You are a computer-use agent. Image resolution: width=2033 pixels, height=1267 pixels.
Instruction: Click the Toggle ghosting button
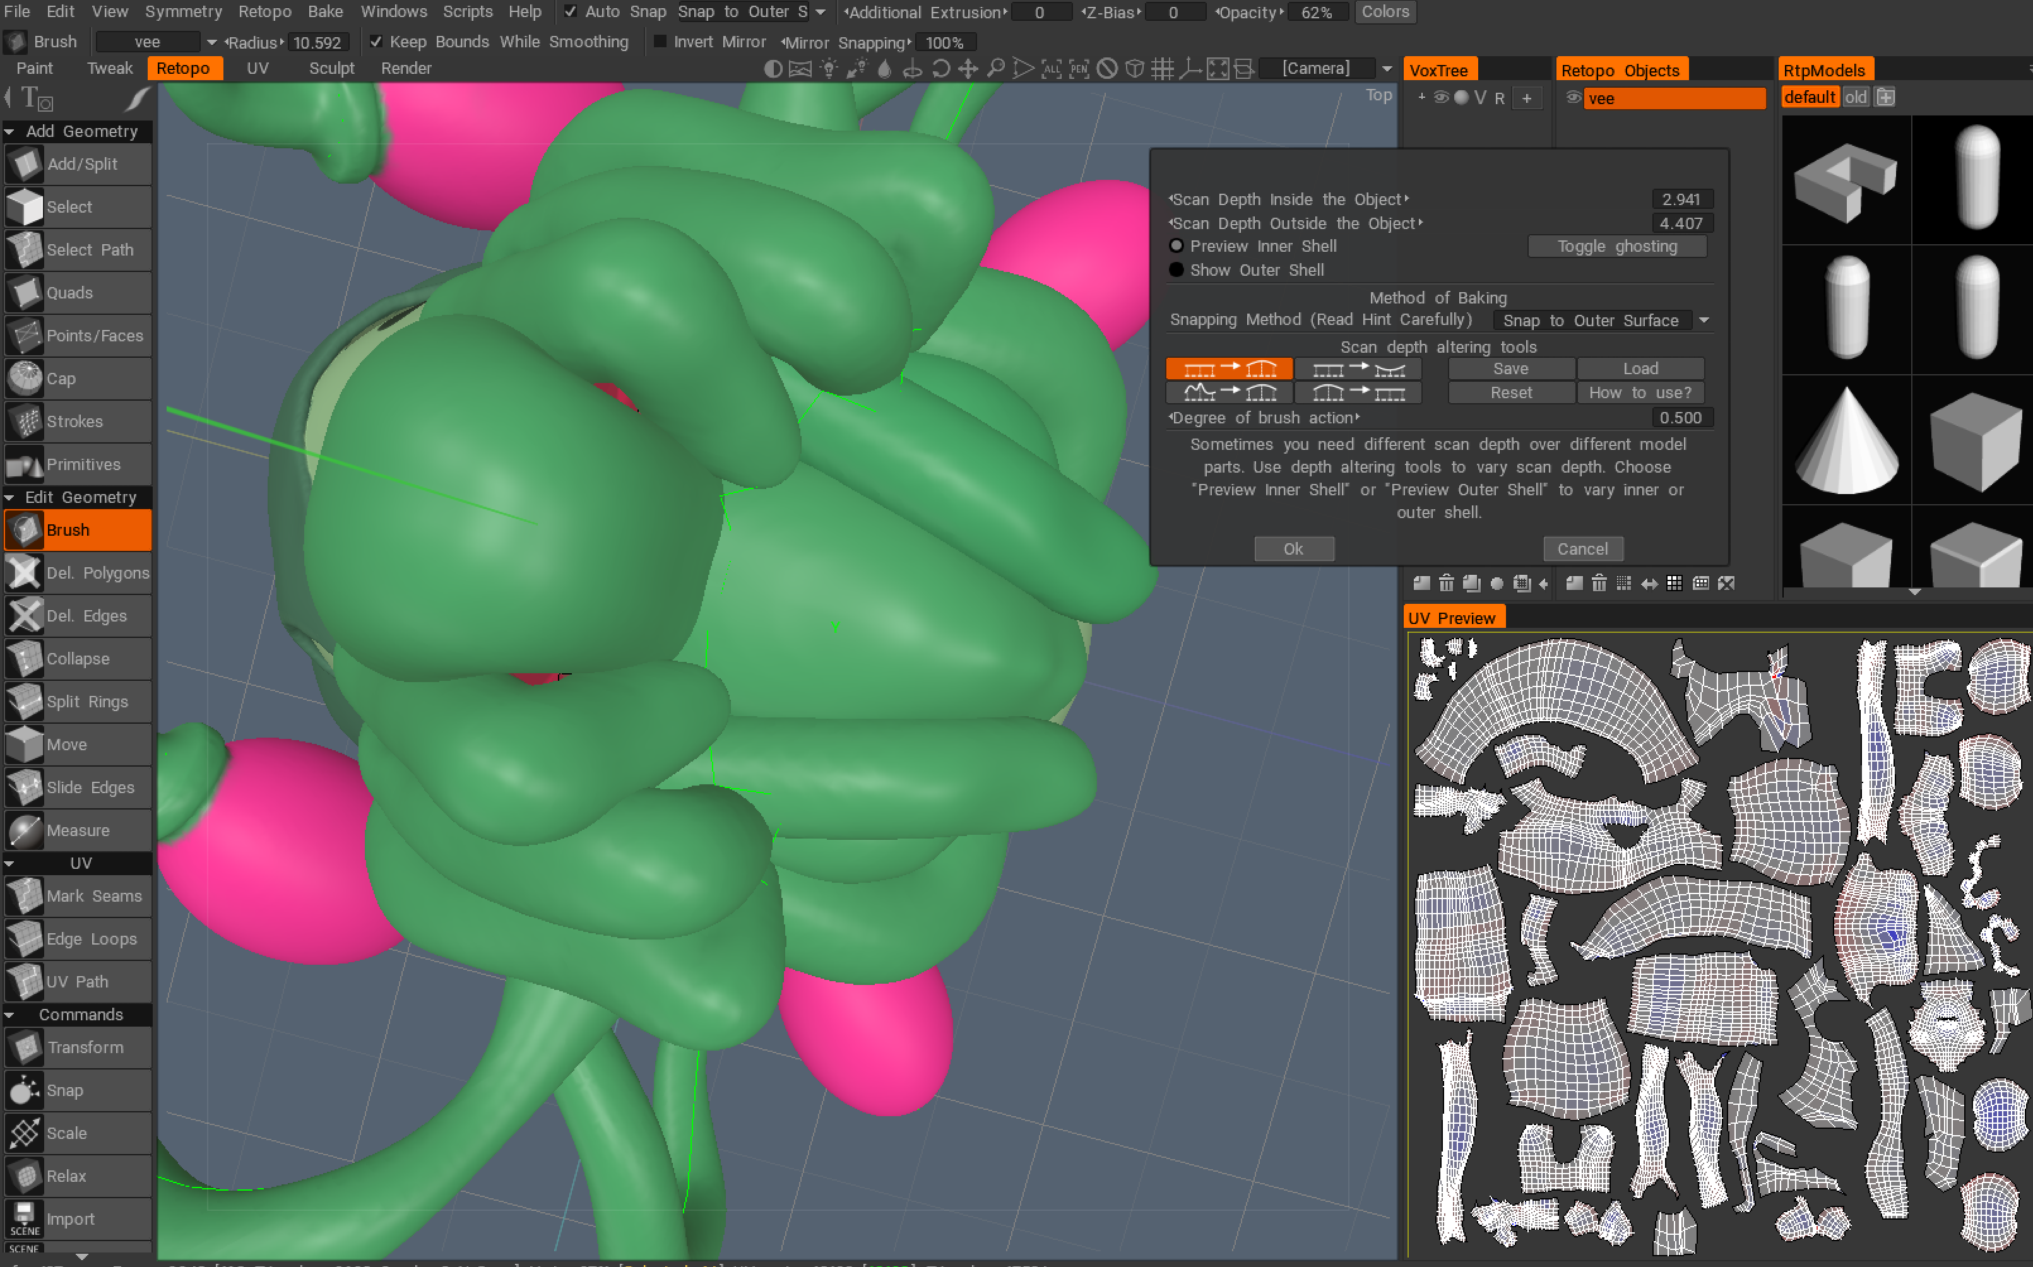point(1616,246)
